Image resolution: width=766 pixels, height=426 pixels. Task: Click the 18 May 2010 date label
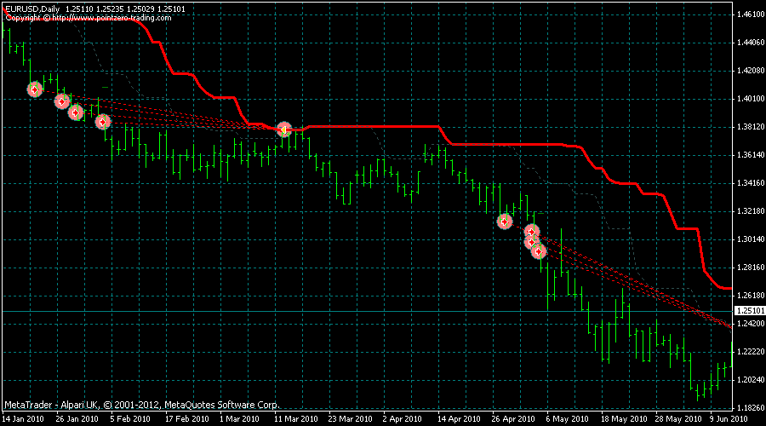tap(624, 419)
